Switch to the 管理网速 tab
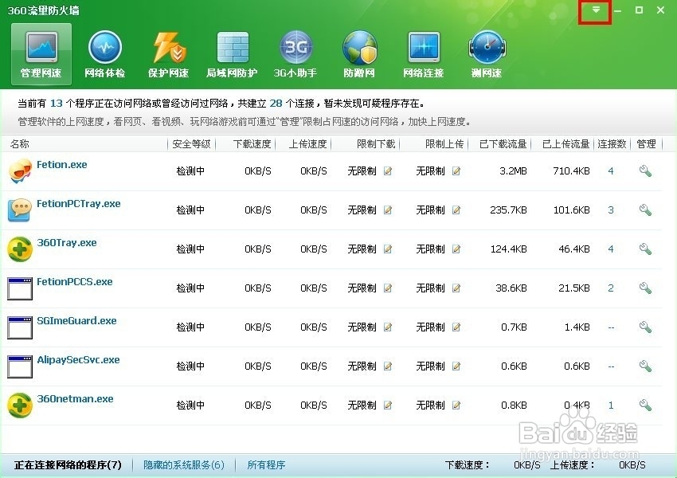677x478 pixels. (x=41, y=52)
